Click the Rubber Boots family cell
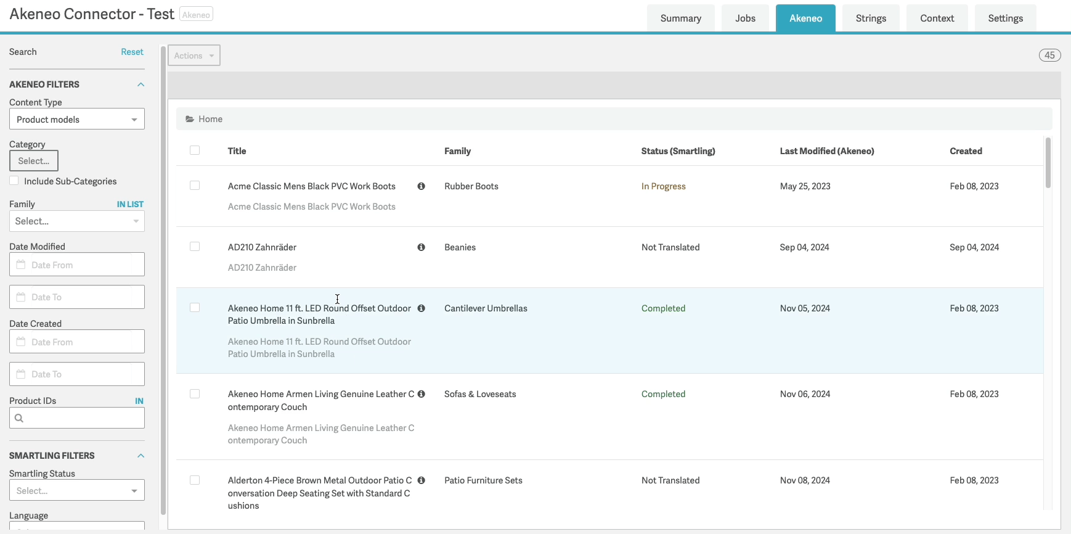 (x=471, y=186)
